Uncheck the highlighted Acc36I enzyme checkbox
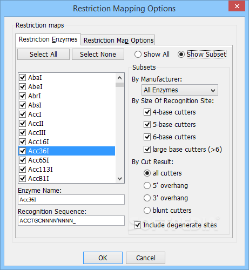Screen dimensions: 249x270 (23, 151)
